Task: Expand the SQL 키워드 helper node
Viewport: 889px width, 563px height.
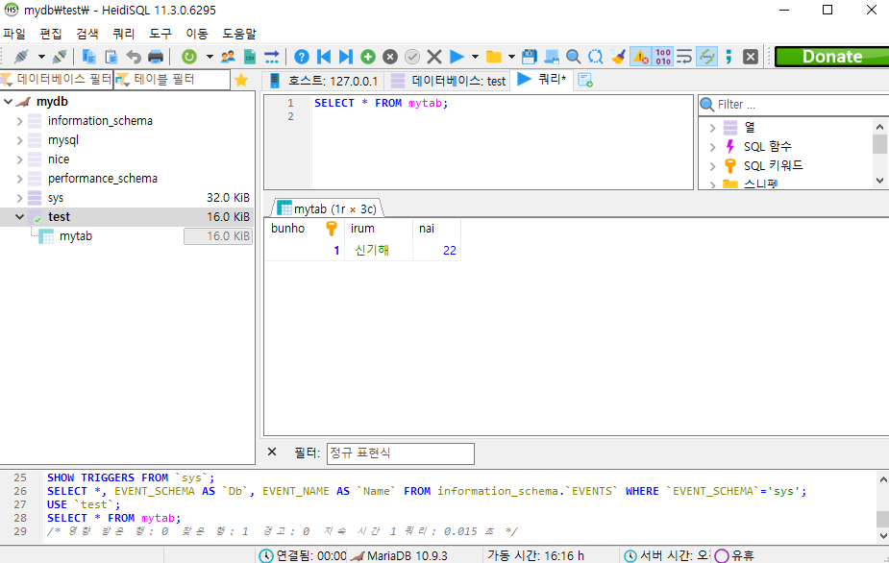Action: point(713,166)
